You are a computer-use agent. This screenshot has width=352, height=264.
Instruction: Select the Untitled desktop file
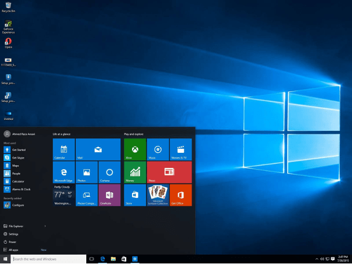(x=8, y=115)
